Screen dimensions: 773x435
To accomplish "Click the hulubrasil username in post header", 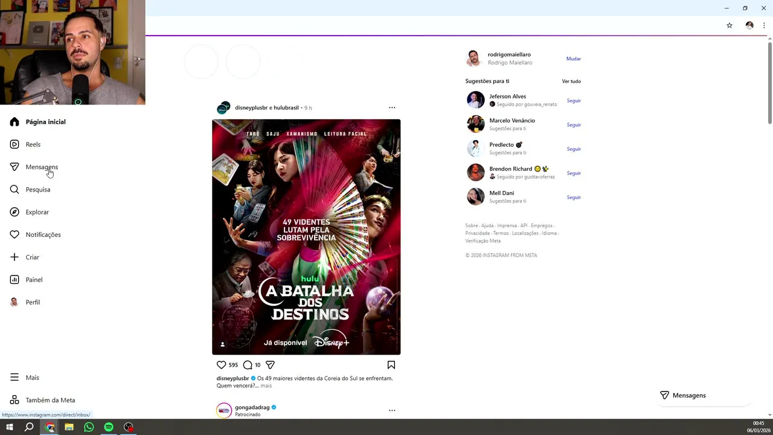I will [x=286, y=108].
